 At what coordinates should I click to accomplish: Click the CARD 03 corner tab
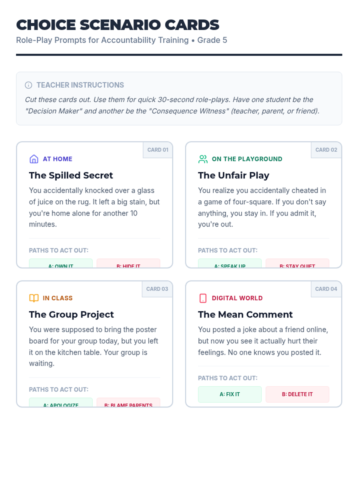157,289
